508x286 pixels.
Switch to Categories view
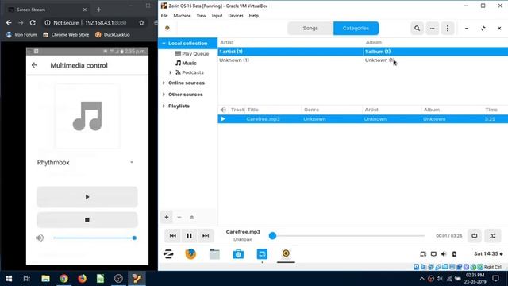tap(356, 29)
